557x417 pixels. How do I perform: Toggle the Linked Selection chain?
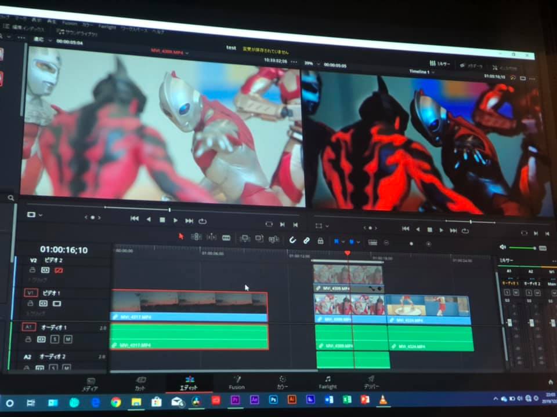(306, 241)
